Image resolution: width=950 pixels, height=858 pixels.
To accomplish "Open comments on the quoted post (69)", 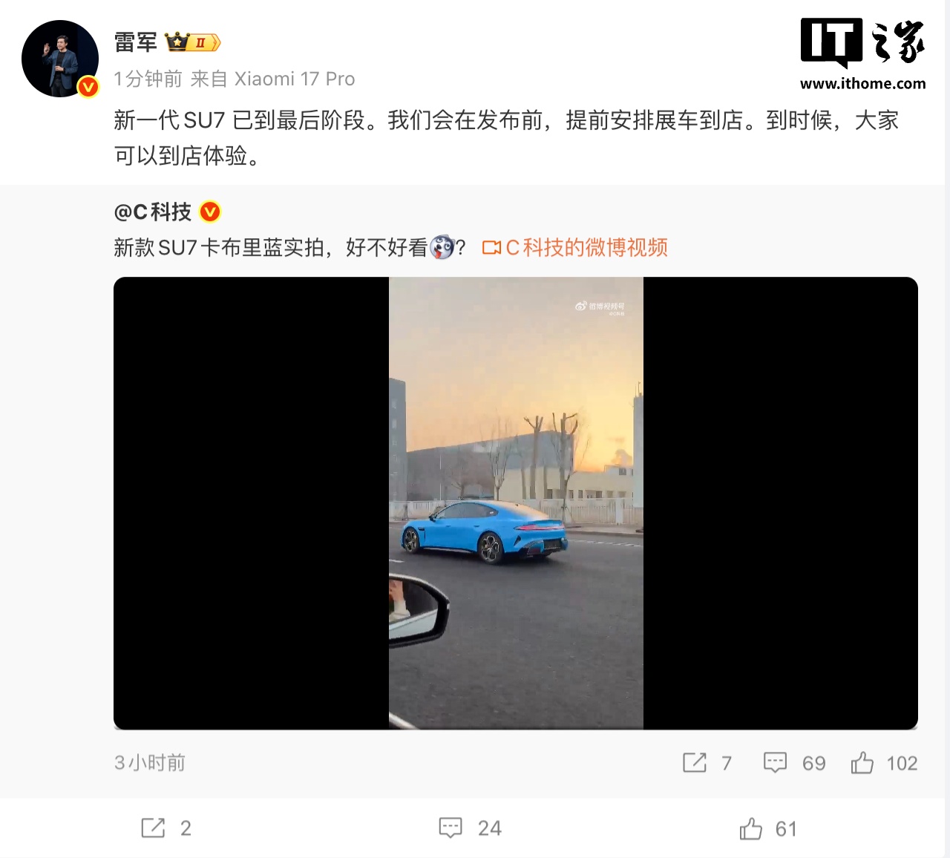I will coord(795,763).
